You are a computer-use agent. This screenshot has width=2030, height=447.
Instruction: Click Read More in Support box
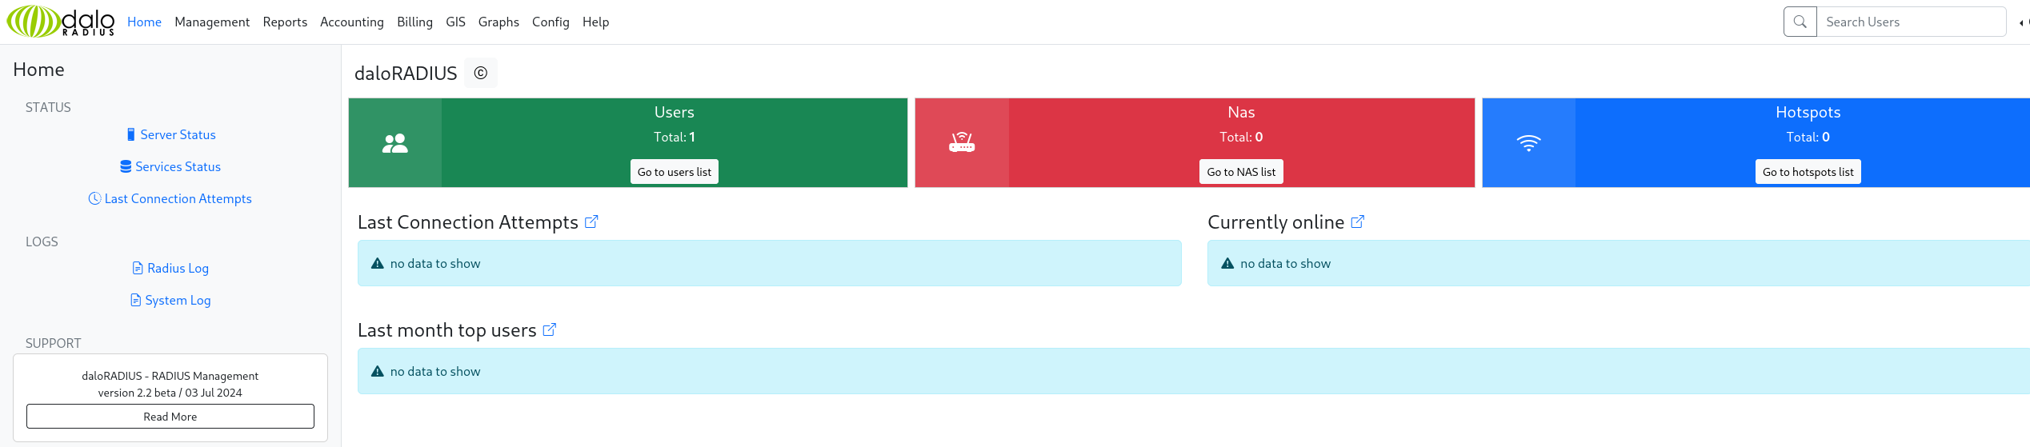tap(170, 417)
